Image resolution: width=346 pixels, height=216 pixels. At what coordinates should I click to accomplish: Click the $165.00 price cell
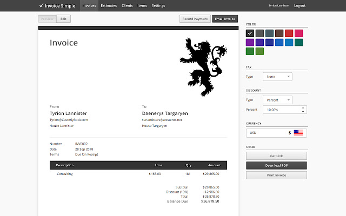[x=155, y=174]
